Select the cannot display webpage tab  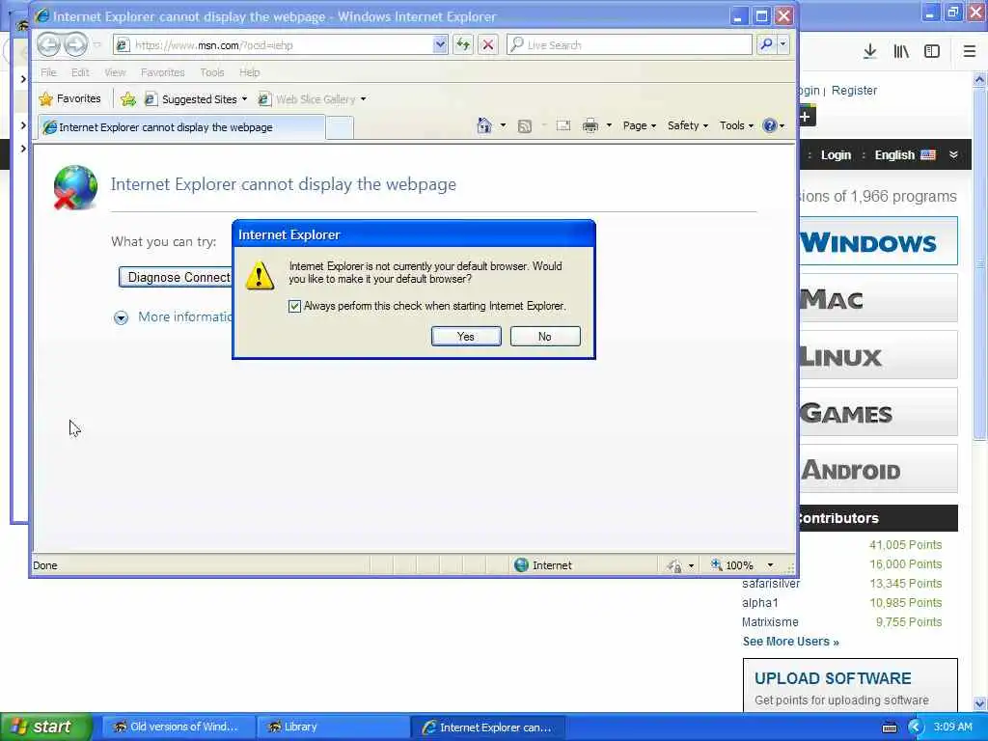(x=181, y=127)
